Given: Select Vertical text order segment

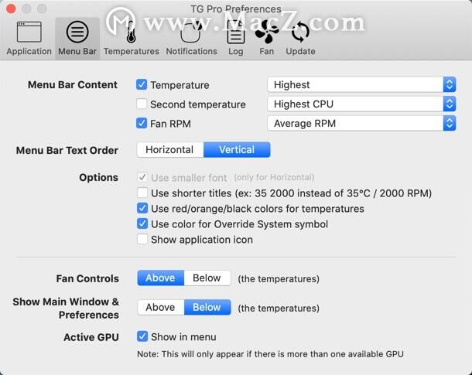Looking at the screenshot, I should point(237,150).
